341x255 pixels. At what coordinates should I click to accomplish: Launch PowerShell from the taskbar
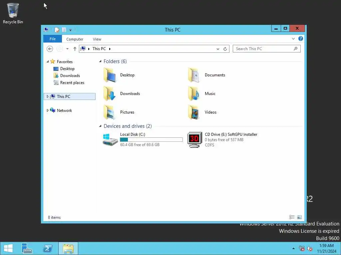(48, 248)
